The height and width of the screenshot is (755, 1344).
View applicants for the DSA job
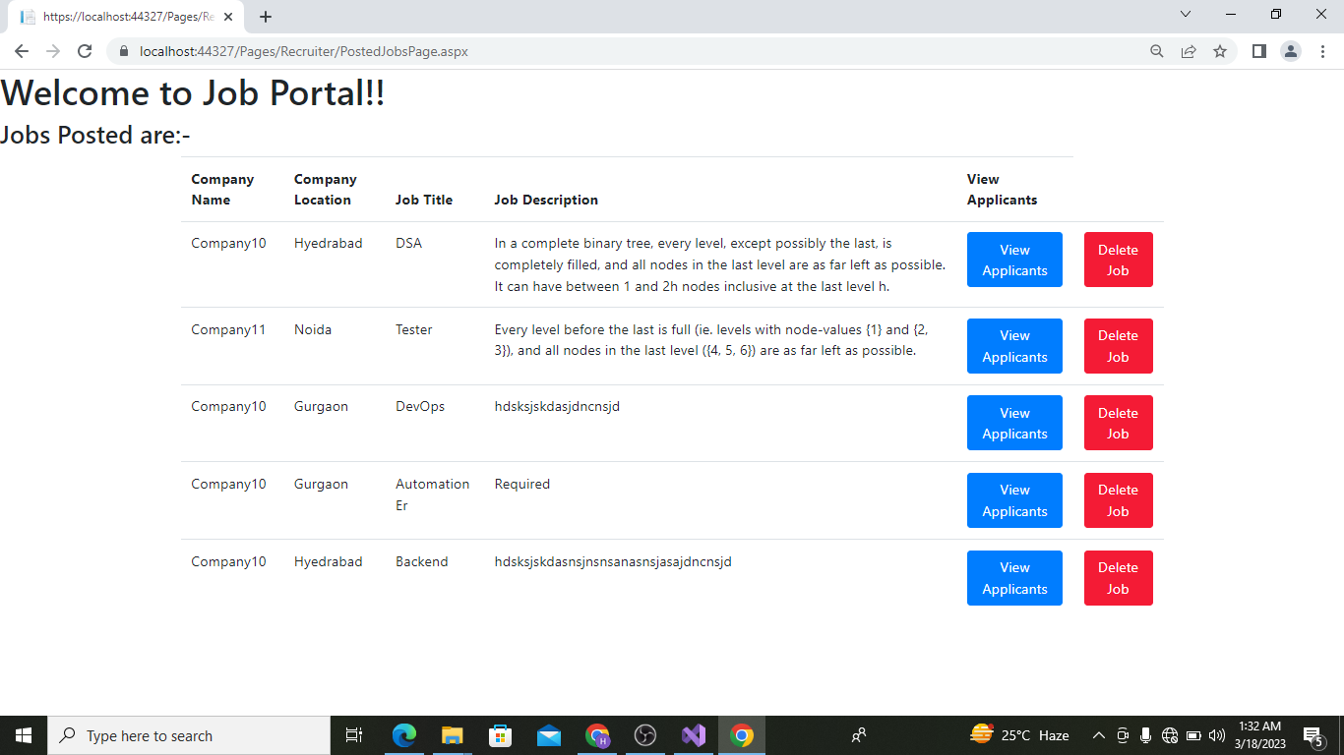pyautogui.click(x=1014, y=260)
